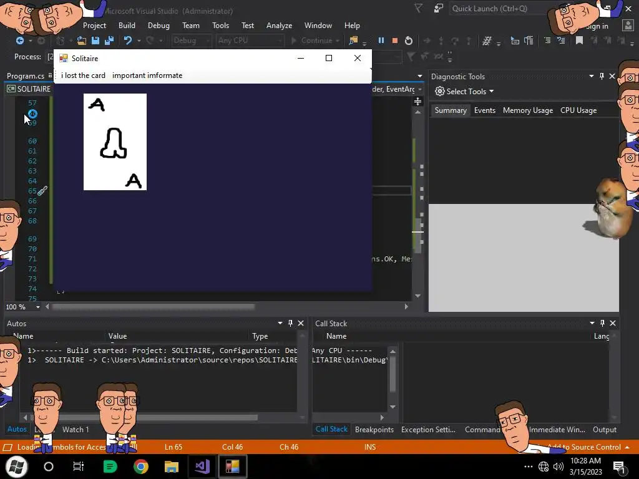Select the Summary tab
The width and height of the screenshot is (639, 479).
click(x=451, y=110)
